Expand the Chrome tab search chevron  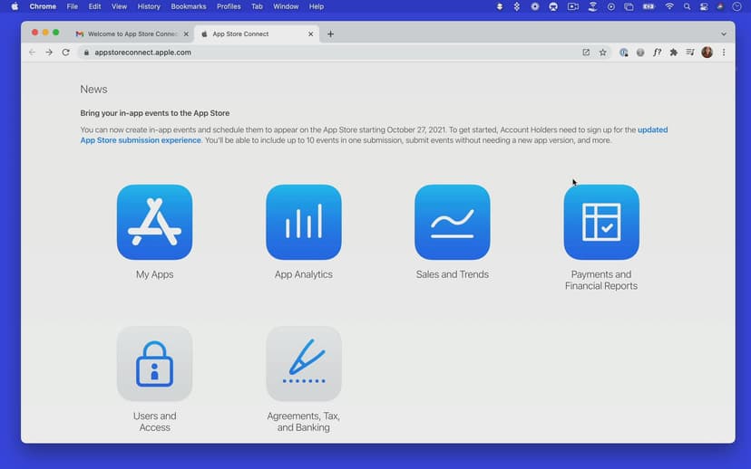coord(723,34)
